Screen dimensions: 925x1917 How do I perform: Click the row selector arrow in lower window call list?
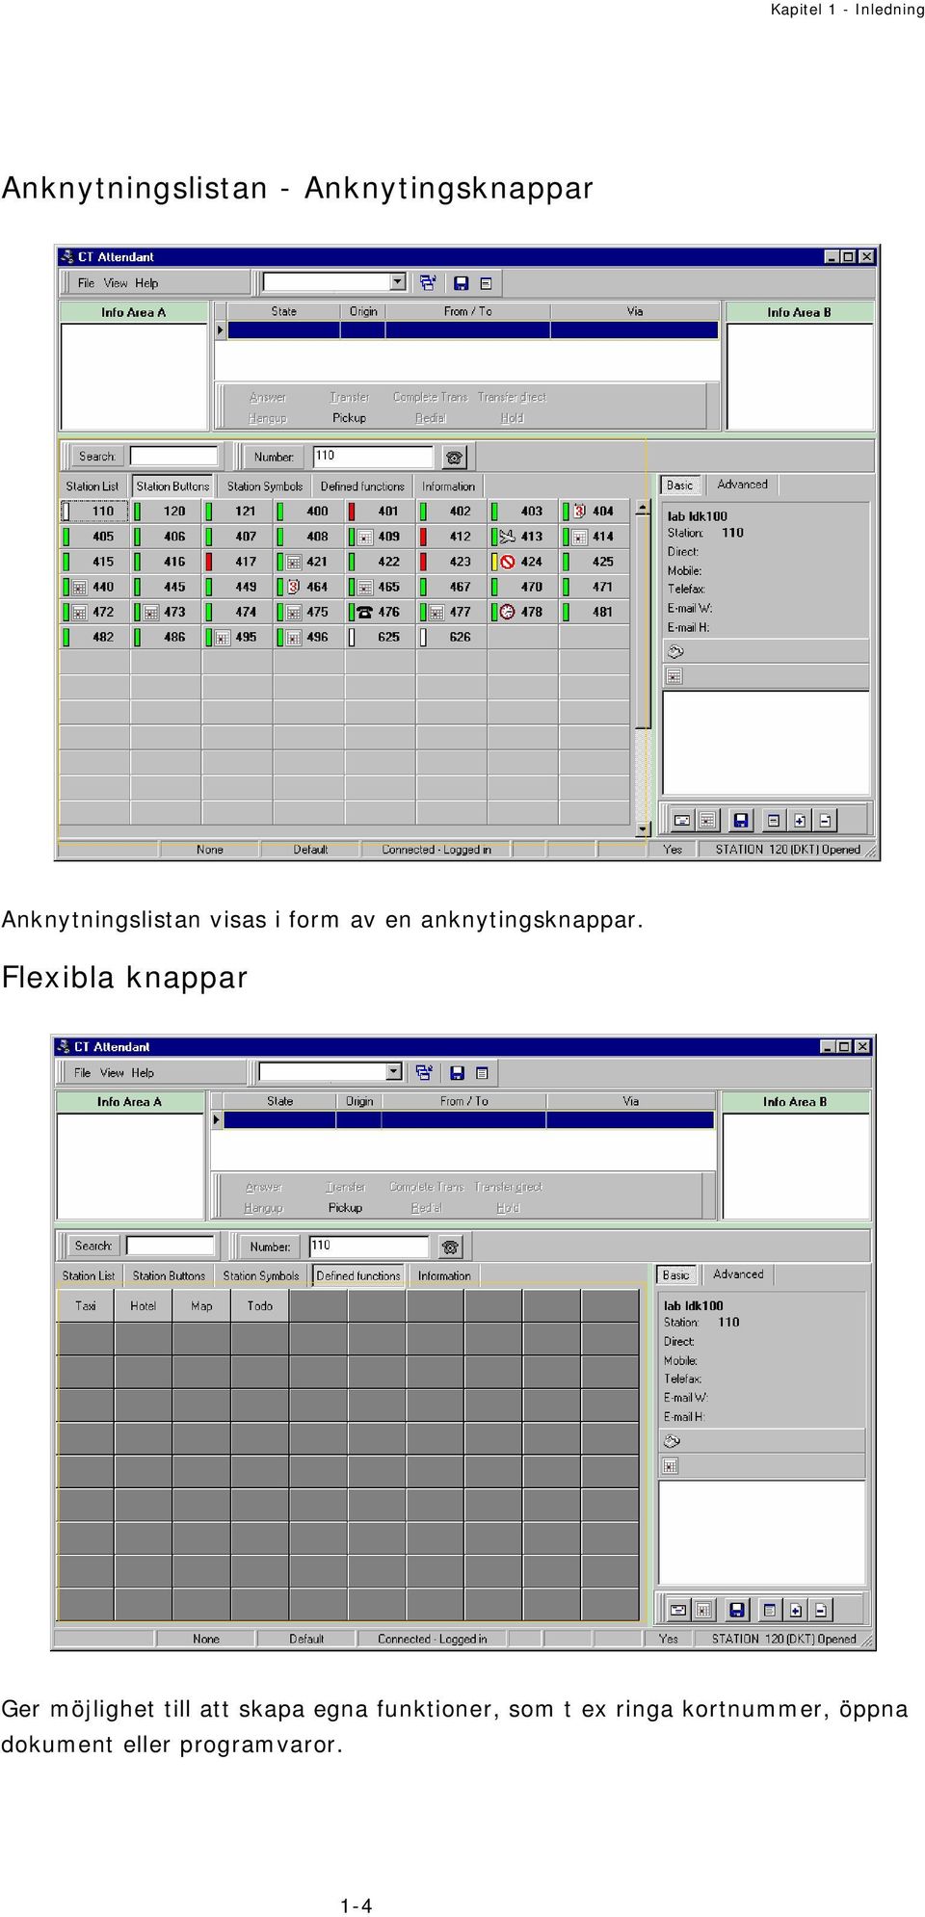click(217, 1120)
